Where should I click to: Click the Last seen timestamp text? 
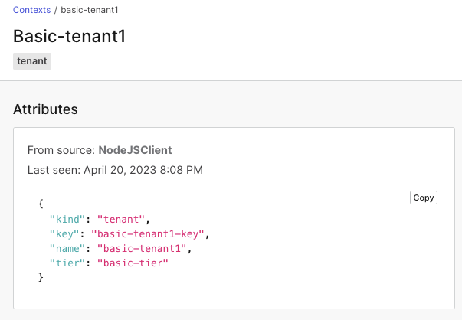(115, 170)
